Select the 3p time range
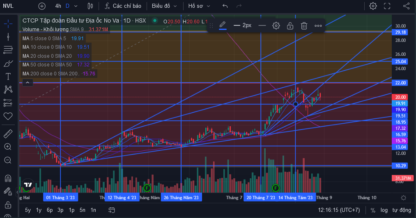Viewport: 416px width, 218px height. click(x=60, y=210)
